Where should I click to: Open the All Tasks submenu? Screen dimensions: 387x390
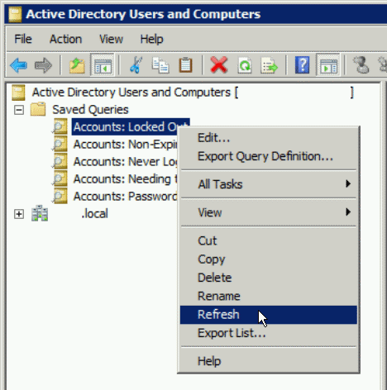(269, 184)
